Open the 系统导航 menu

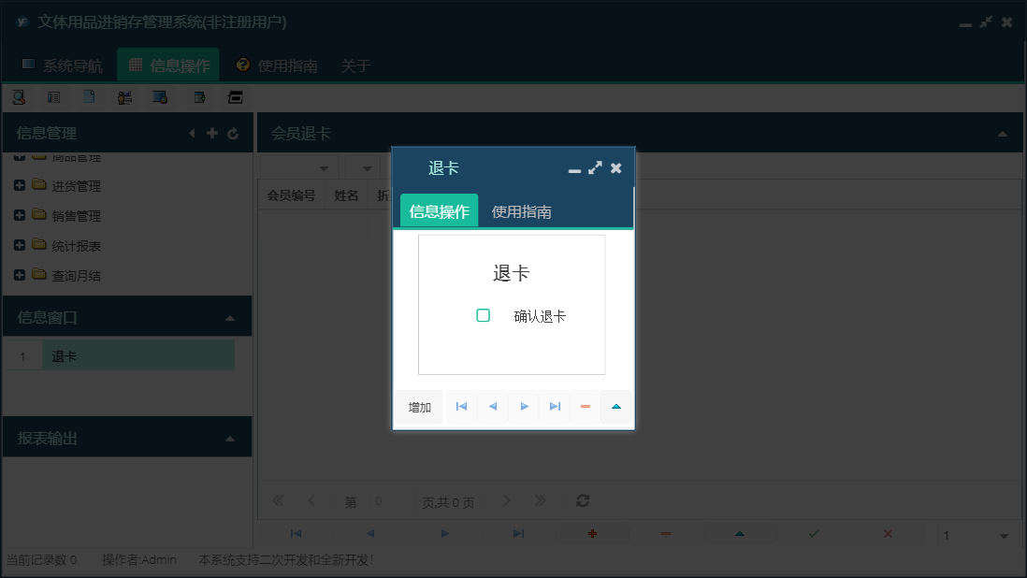[65, 65]
